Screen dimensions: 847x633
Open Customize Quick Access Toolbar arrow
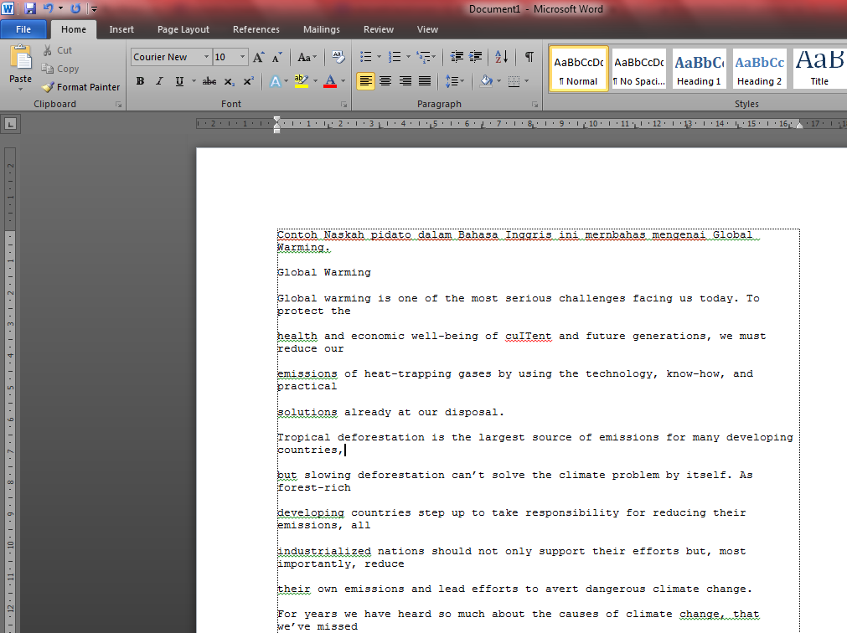[x=94, y=9]
